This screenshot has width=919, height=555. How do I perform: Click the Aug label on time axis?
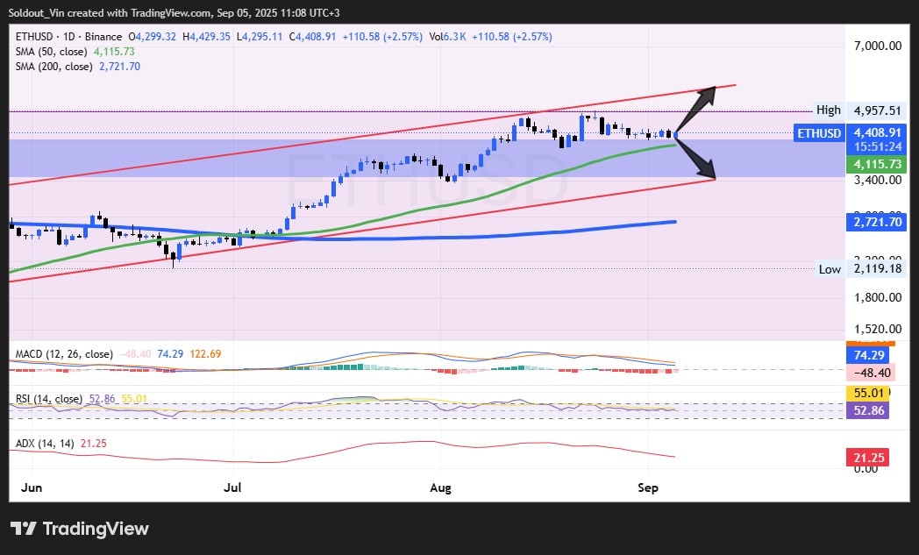(x=440, y=487)
